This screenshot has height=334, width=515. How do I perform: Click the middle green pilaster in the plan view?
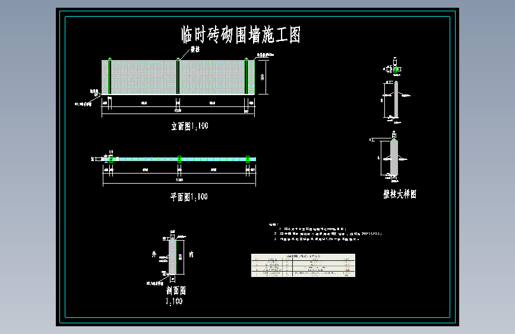click(179, 159)
